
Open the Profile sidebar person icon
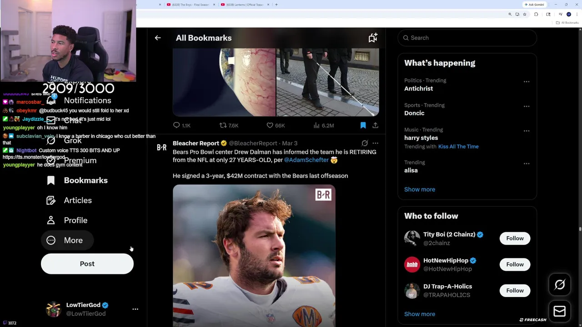pyautogui.click(x=51, y=220)
